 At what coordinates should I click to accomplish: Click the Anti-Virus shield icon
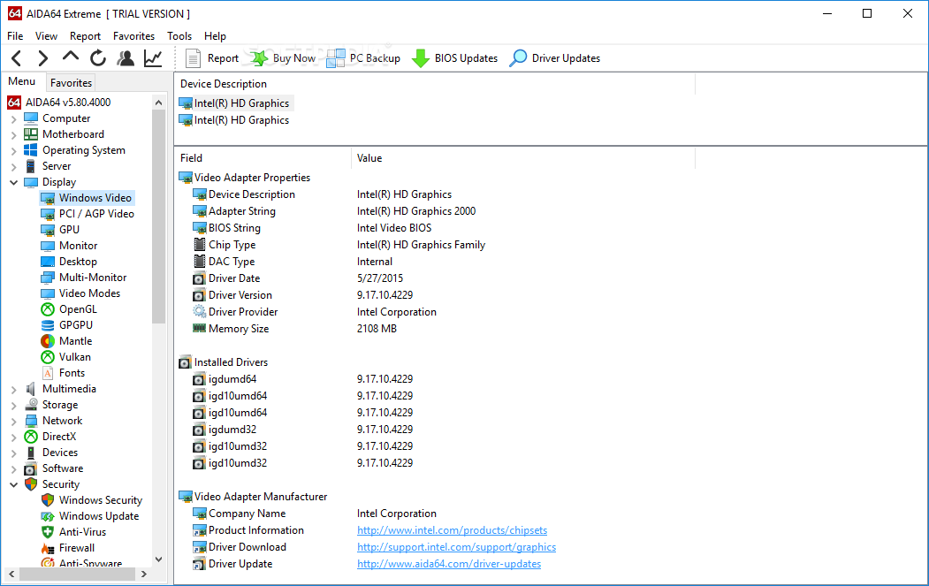coord(48,533)
